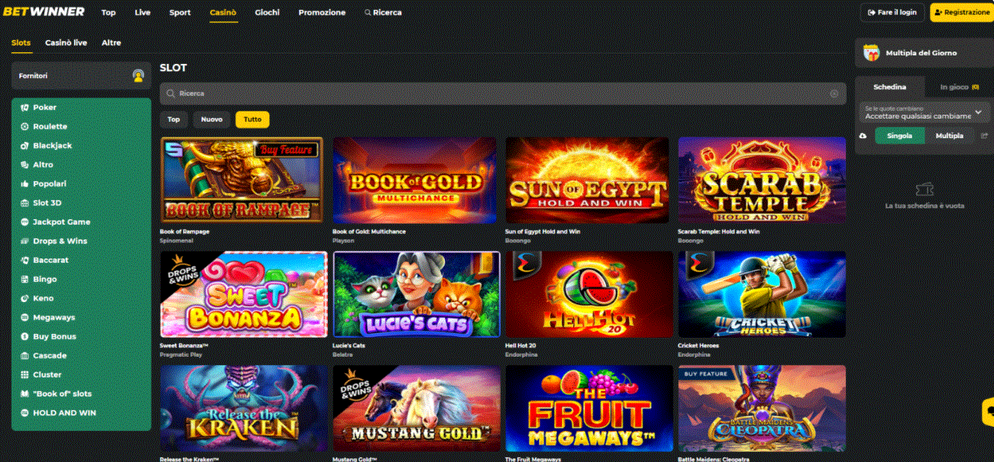The height and width of the screenshot is (462, 994).
Task: Open the Top menu in header
Action: (x=108, y=12)
